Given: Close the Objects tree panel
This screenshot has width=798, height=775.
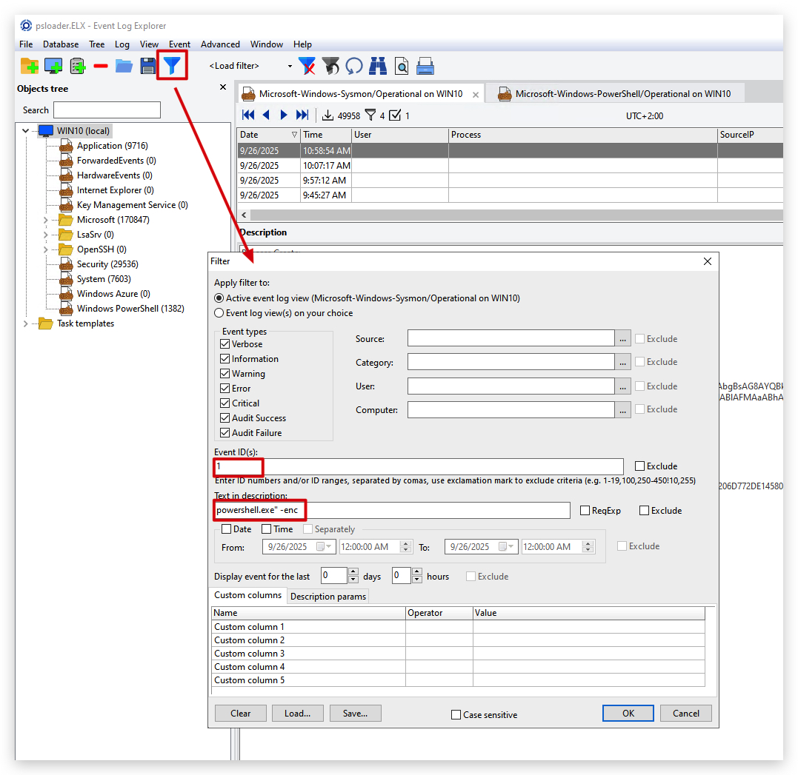Looking at the screenshot, I should (x=223, y=87).
